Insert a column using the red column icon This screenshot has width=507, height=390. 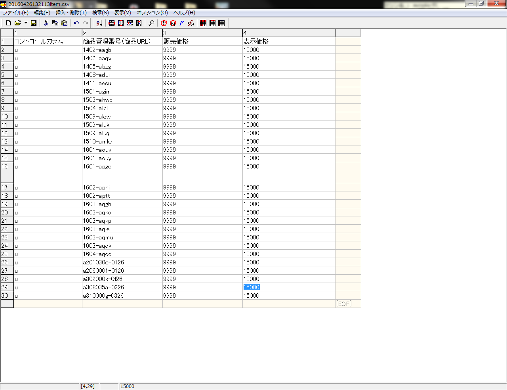click(x=121, y=23)
